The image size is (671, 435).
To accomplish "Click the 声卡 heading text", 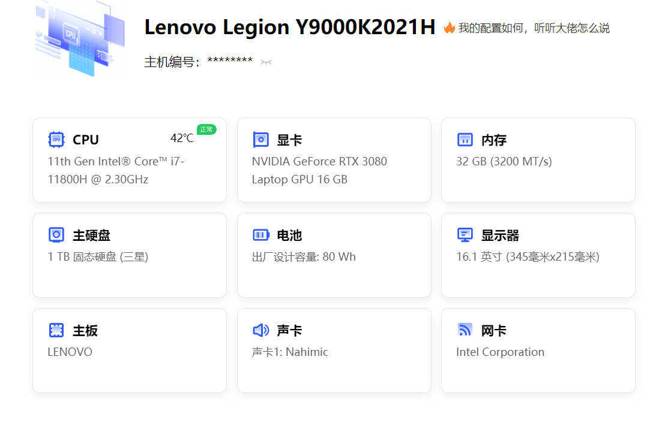I will click(x=289, y=330).
